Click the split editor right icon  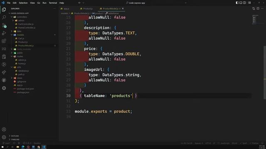click(258, 8)
